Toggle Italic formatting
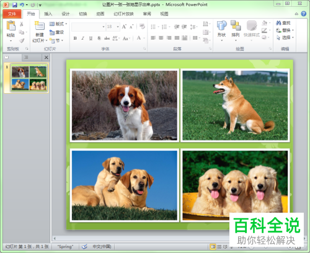The image size is (310, 253). tap(82, 38)
